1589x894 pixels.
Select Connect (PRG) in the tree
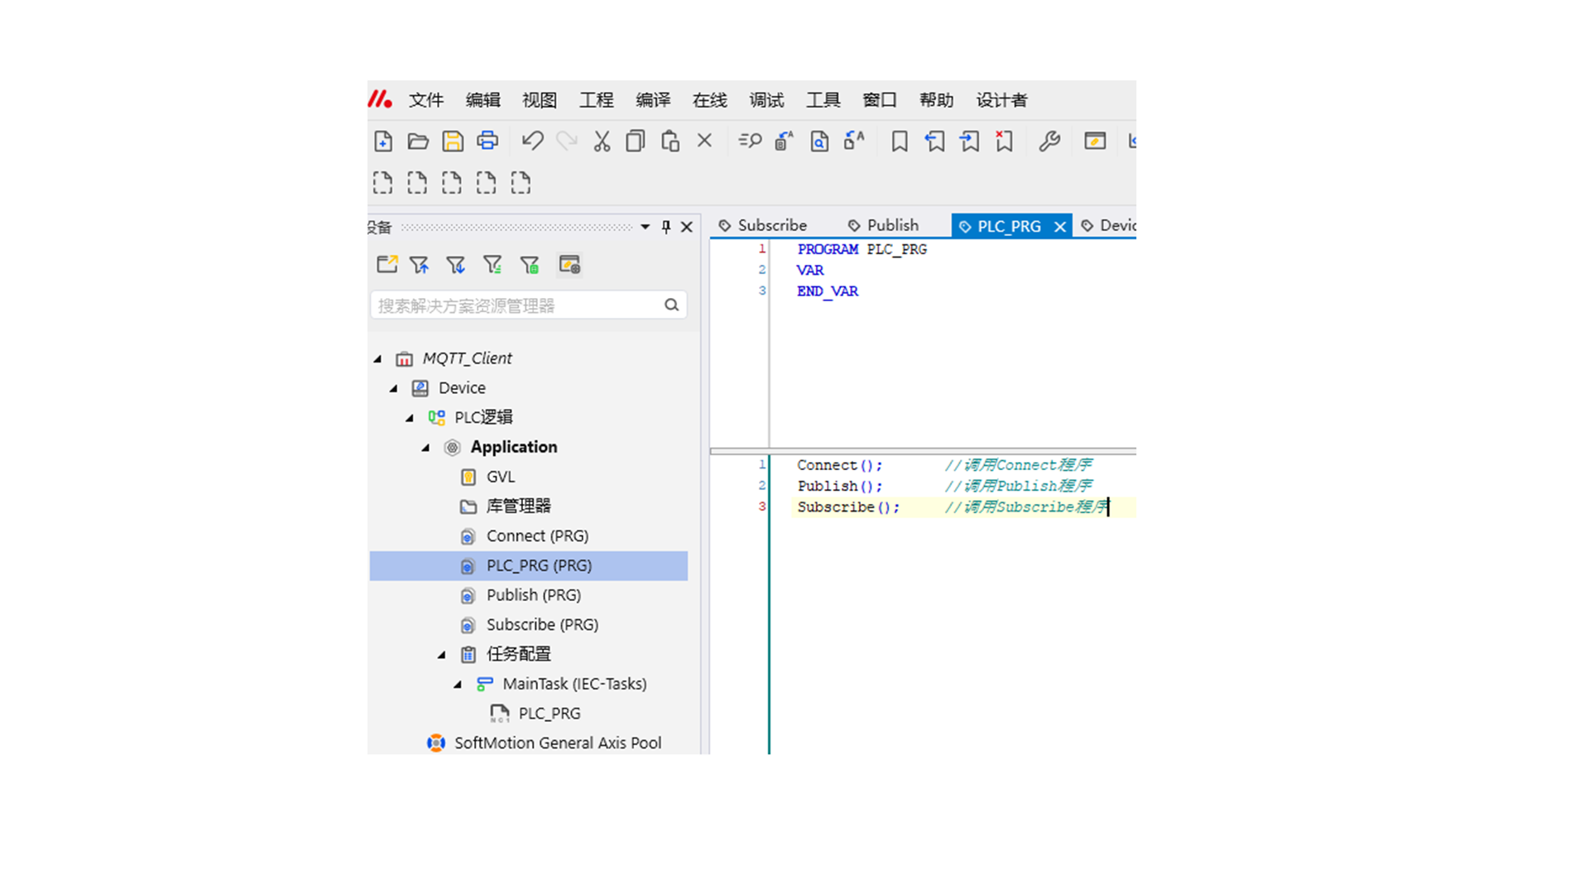(x=537, y=536)
